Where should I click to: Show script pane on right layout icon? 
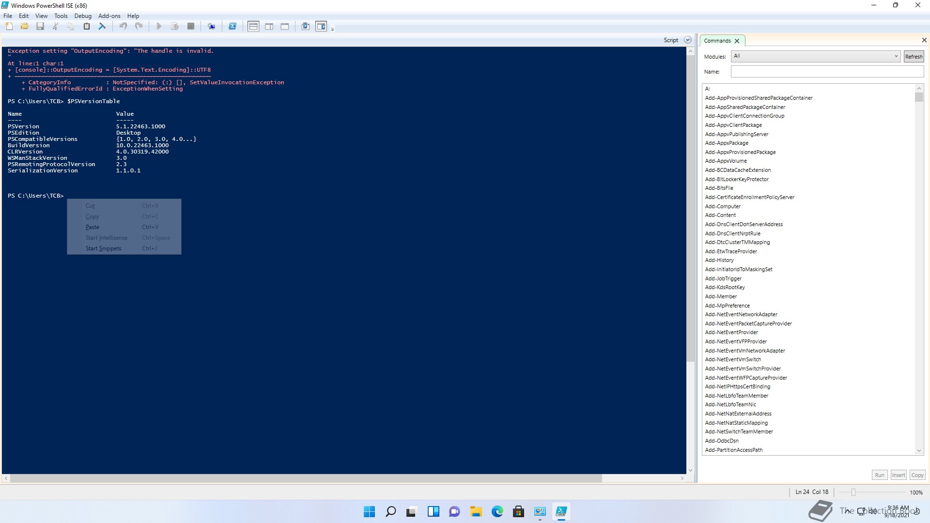point(269,27)
